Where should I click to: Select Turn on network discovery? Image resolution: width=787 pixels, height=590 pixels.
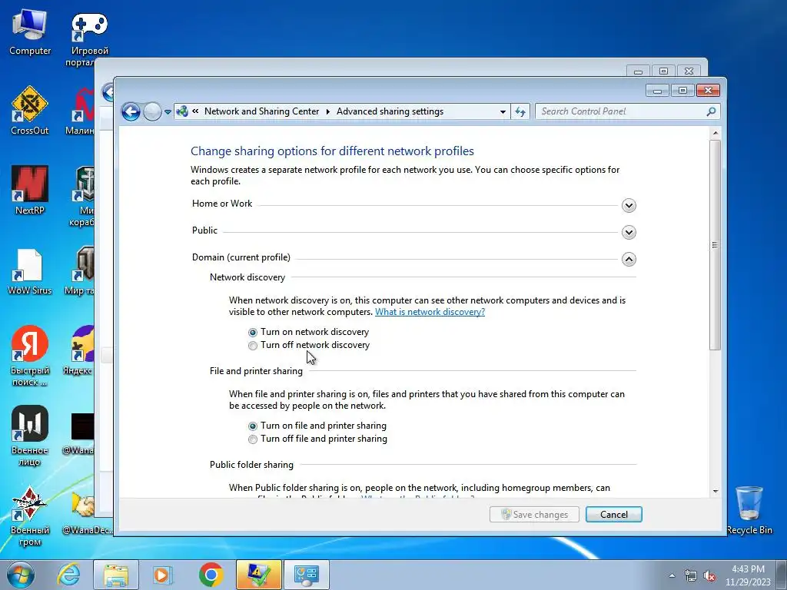[x=252, y=332]
